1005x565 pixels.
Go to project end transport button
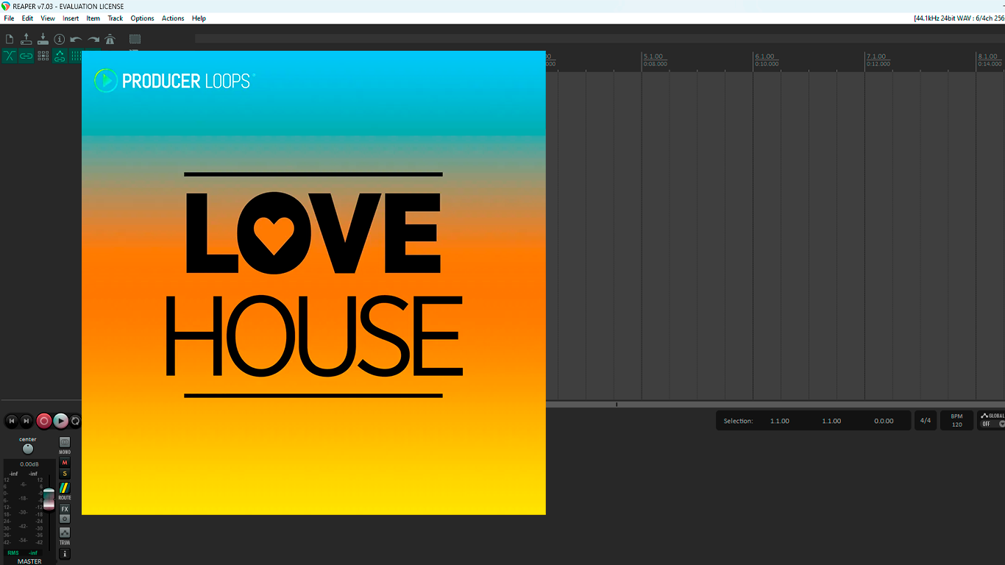[26, 421]
